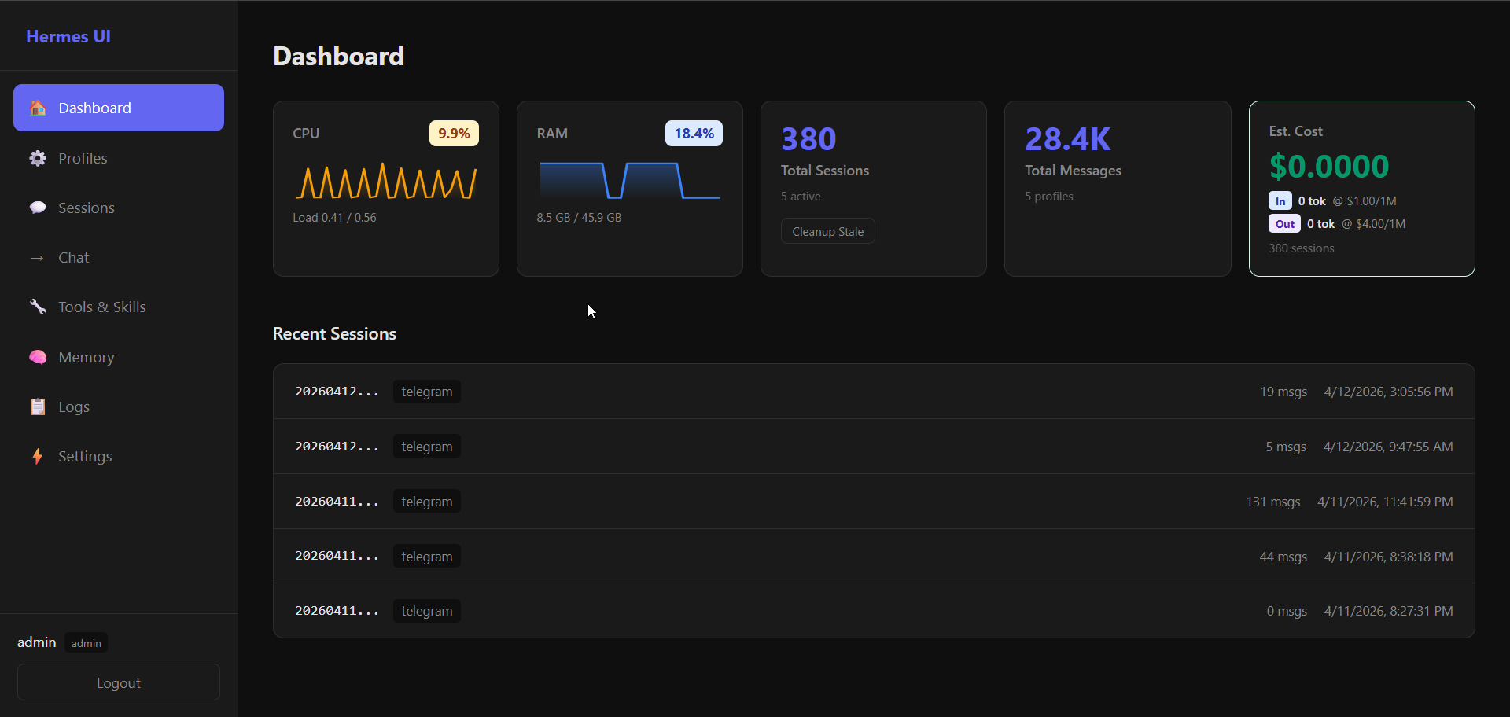The width and height of the screenshot is (1510, 717).
Task: Click the Memory brain icon
Action: (x=38, y=357)
